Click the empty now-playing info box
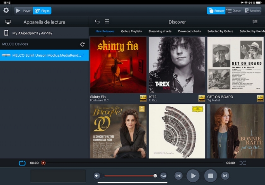 [58, 176]
